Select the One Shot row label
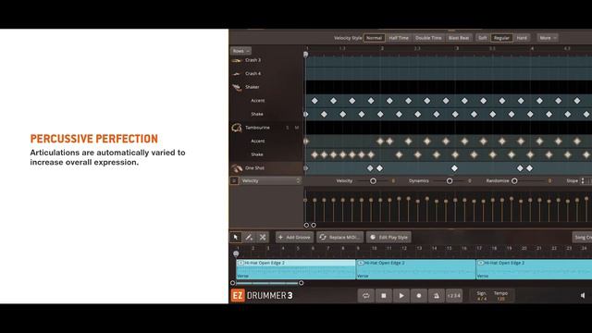This screenshot has height=333, width=592. point(255,168)
